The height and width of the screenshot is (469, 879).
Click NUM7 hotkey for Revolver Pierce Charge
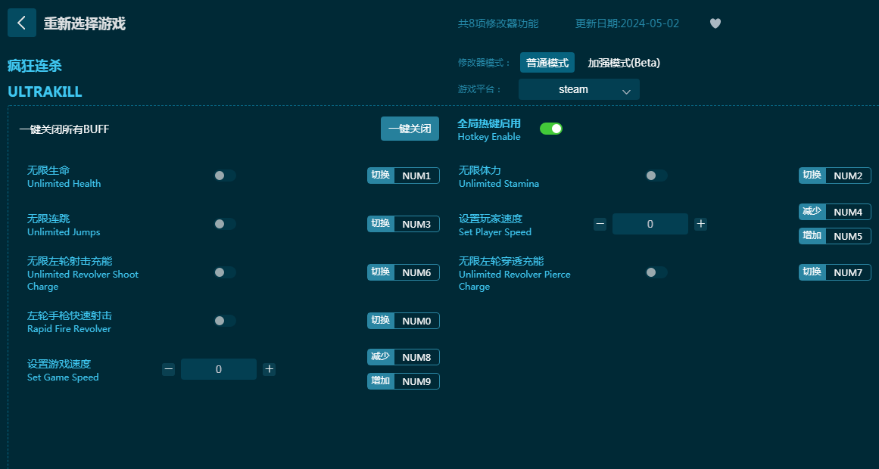(x=835, y=272)
